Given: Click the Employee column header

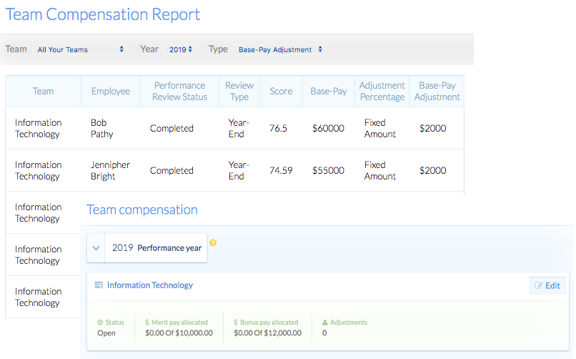Looking at the screenshot, I should [111, 92].
